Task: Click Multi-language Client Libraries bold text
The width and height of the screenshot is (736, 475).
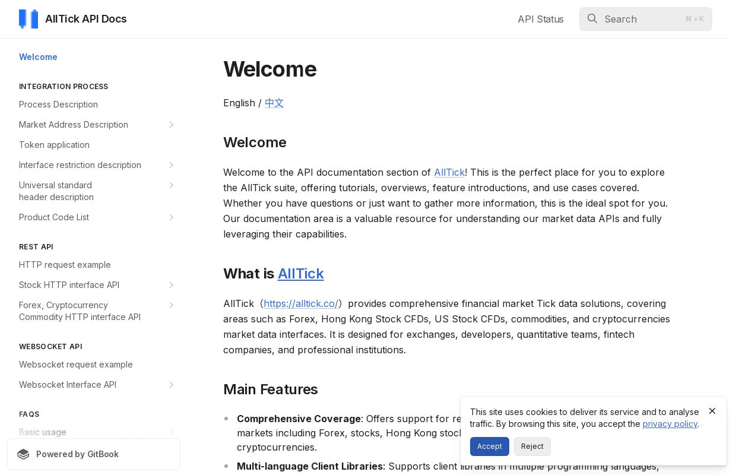Action: tap(310, 466)
